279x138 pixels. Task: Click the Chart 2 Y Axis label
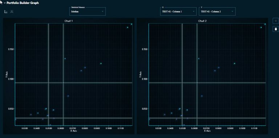point(140,75)
